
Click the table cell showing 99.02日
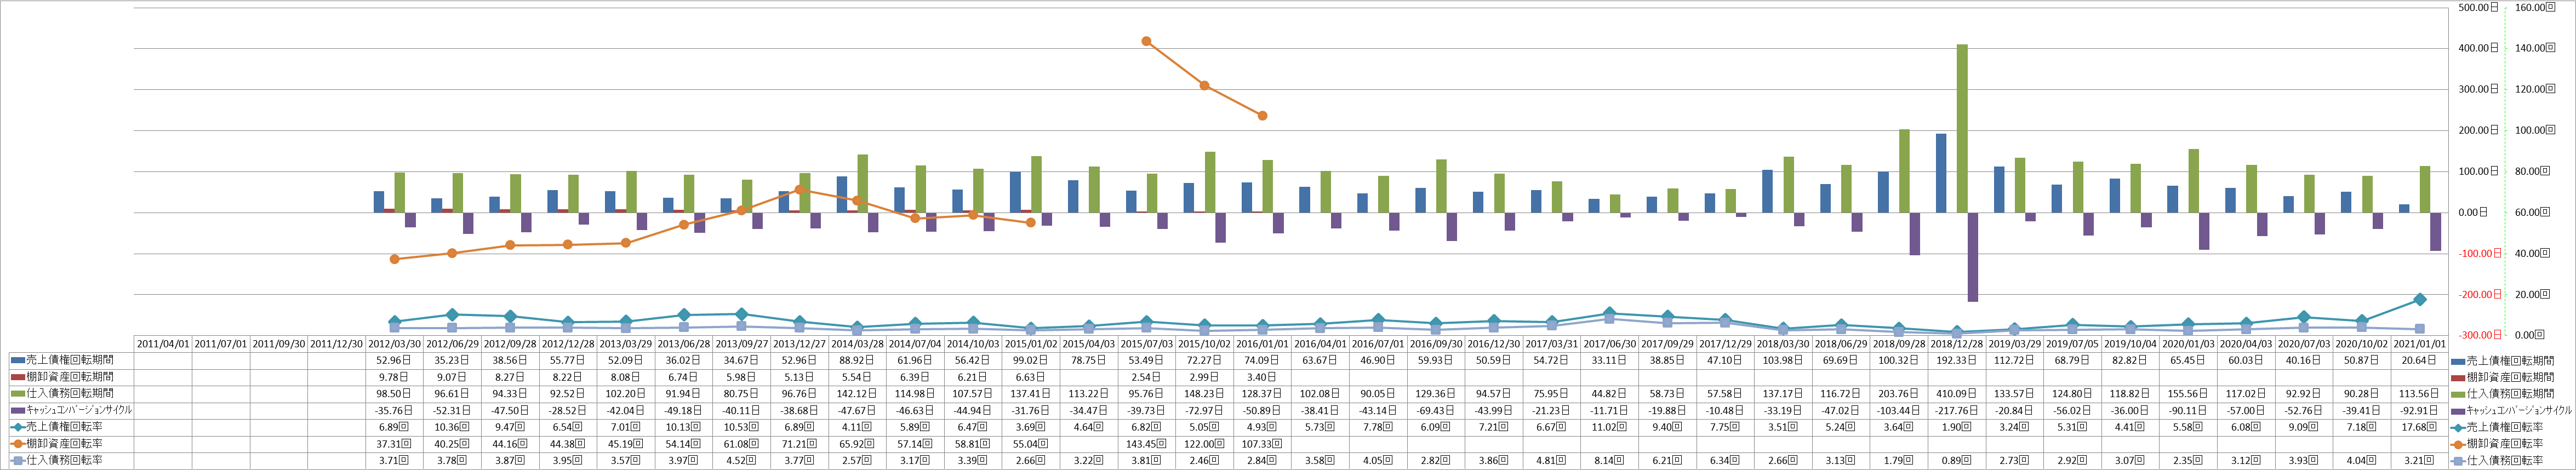1032,360
